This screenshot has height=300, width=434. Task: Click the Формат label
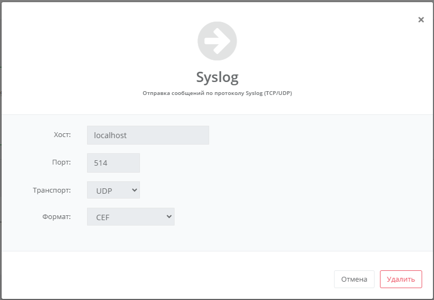[56, 217]
